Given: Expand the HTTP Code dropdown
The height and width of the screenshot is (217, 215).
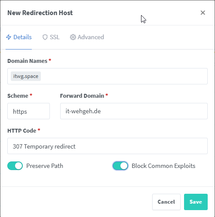Looking at the screenshot, I should pos(107,146).
